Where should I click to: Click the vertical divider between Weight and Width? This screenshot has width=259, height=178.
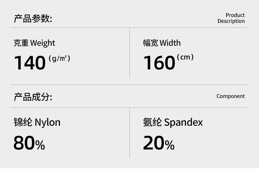pyautogui.click(x=130, y=53)
